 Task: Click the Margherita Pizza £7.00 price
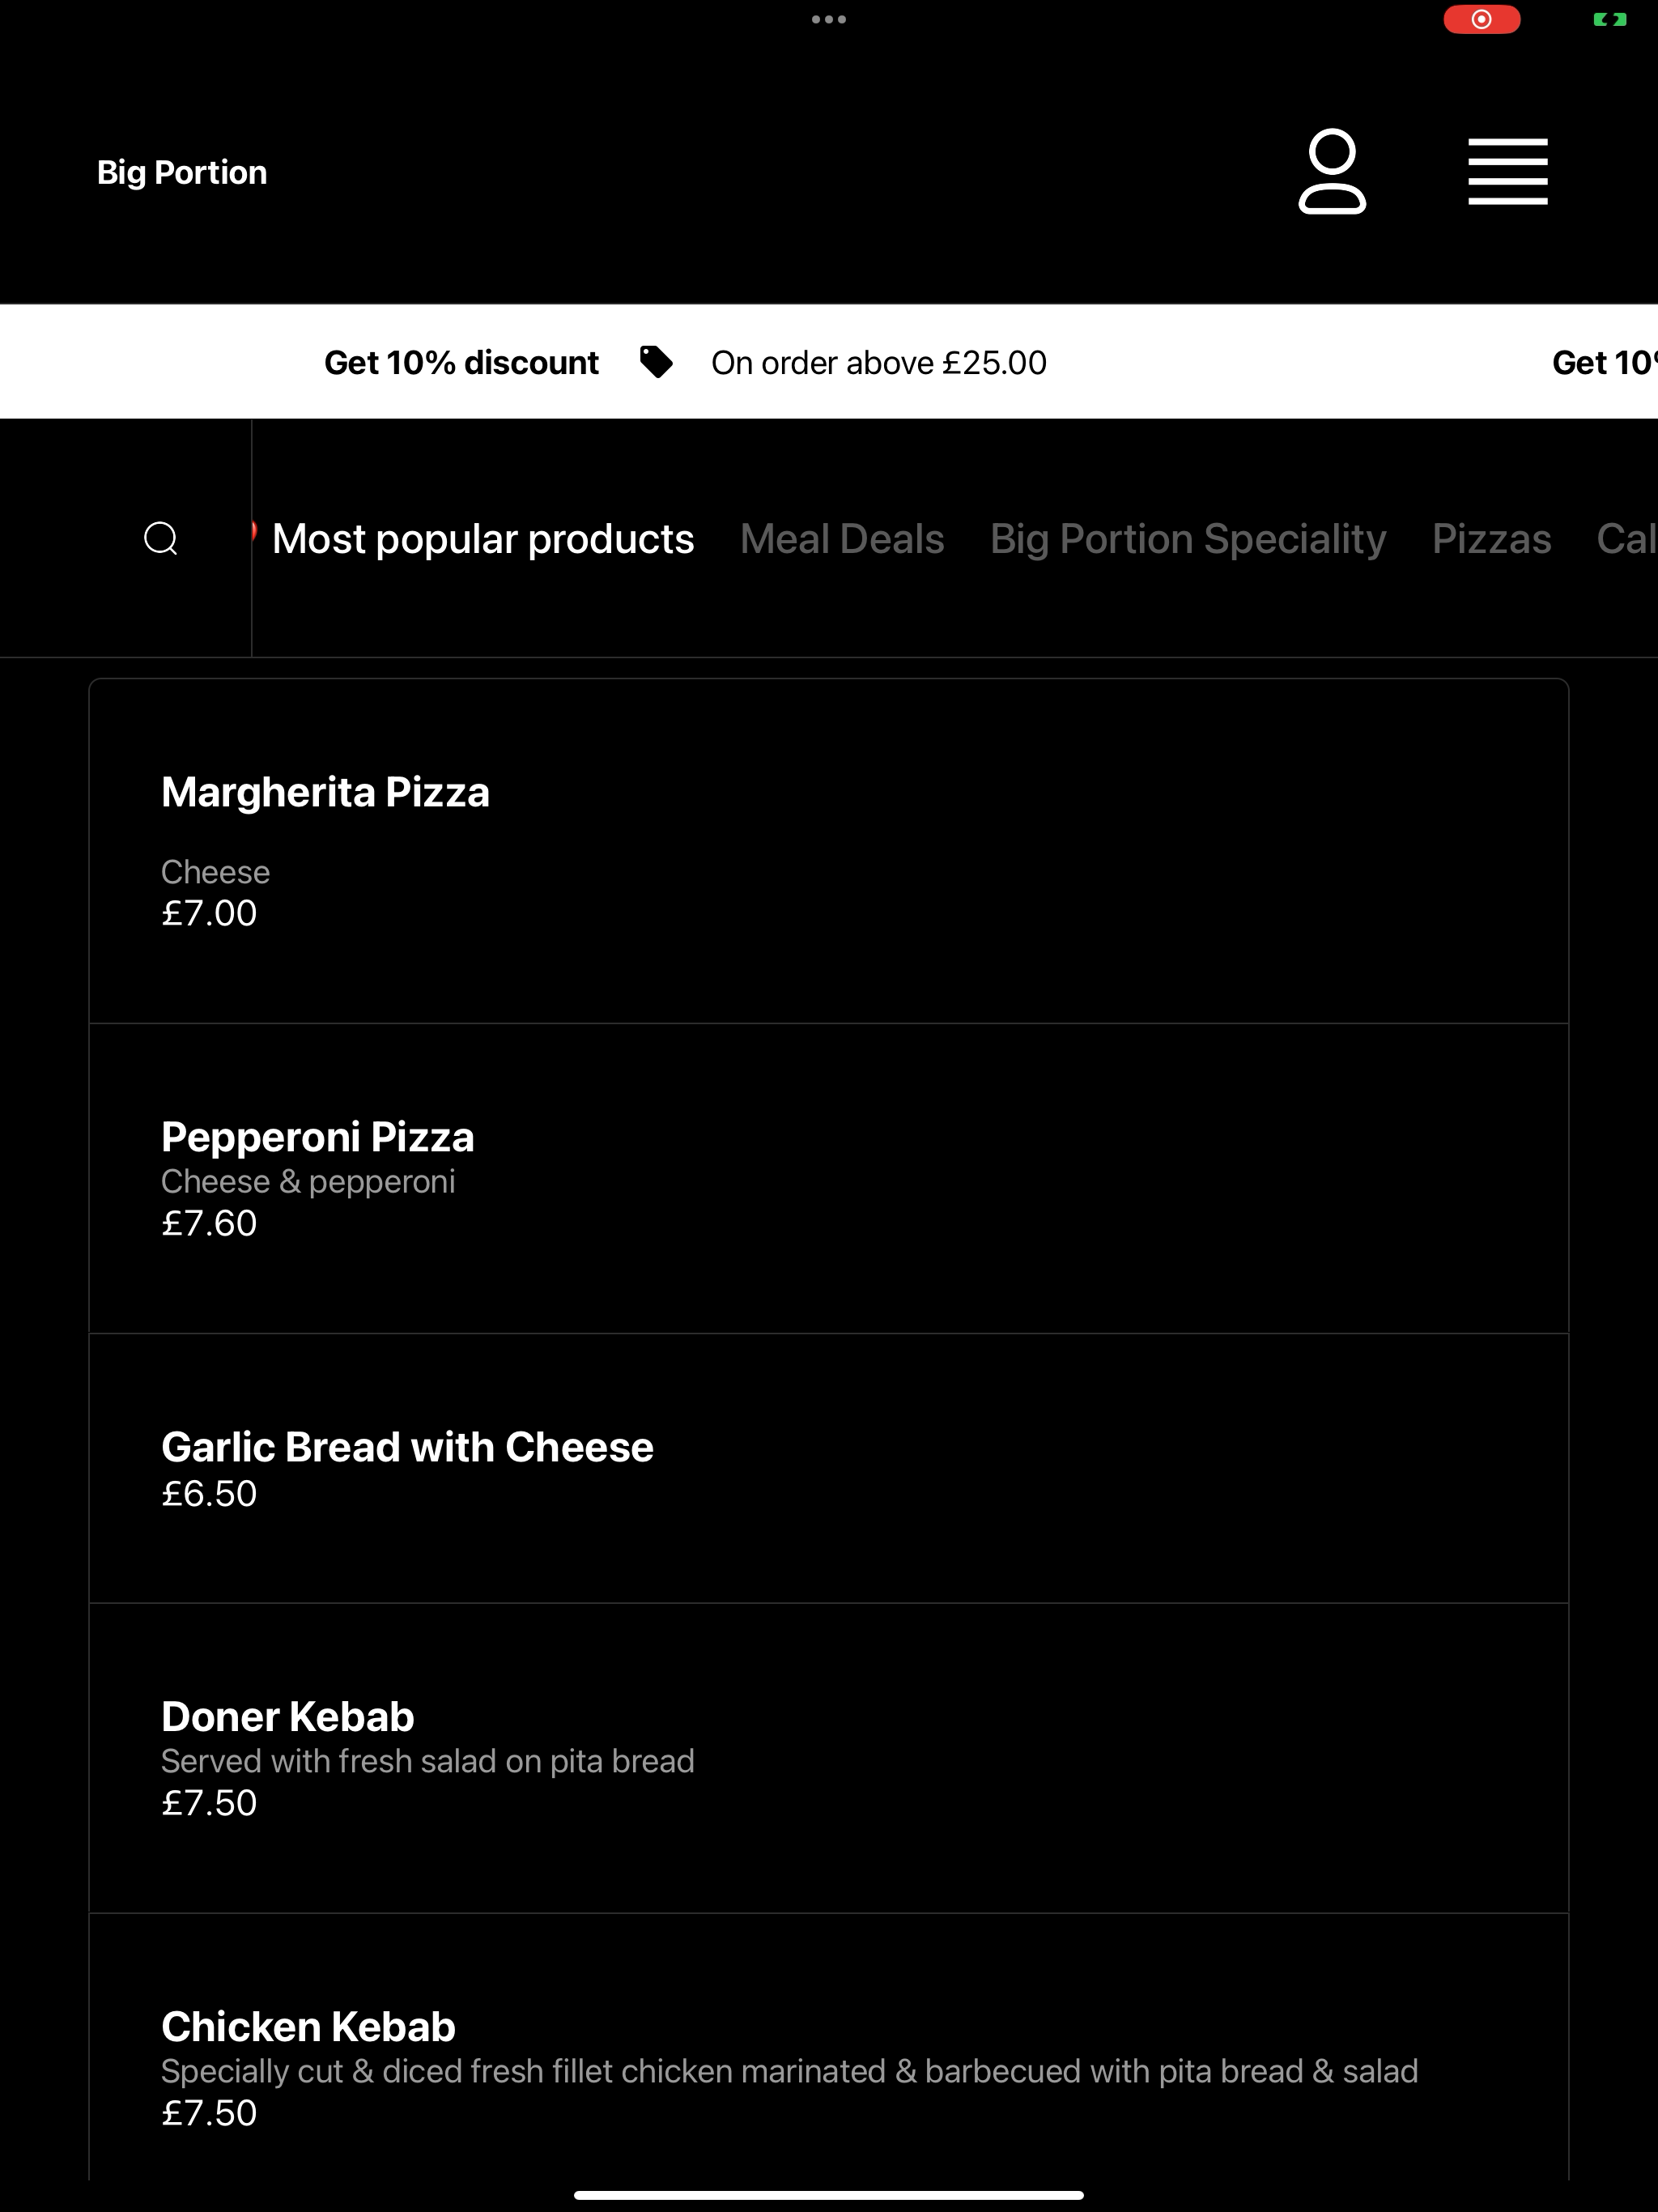(x=209, y=913)
